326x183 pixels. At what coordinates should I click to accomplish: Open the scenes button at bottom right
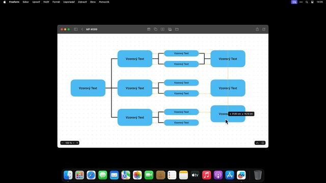[257, 143]
